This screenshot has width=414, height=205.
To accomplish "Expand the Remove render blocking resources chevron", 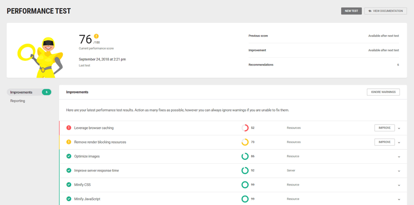I will point(399,143).
